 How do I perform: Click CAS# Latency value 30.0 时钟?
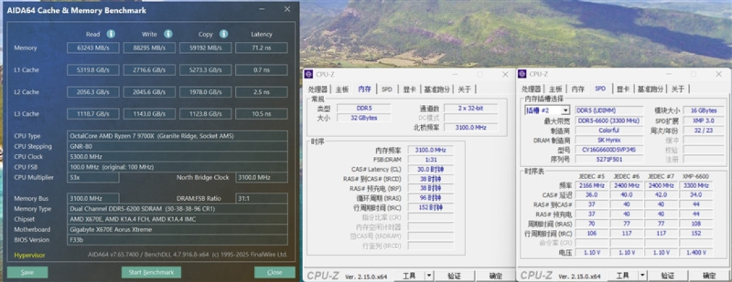tap(430, 169)
